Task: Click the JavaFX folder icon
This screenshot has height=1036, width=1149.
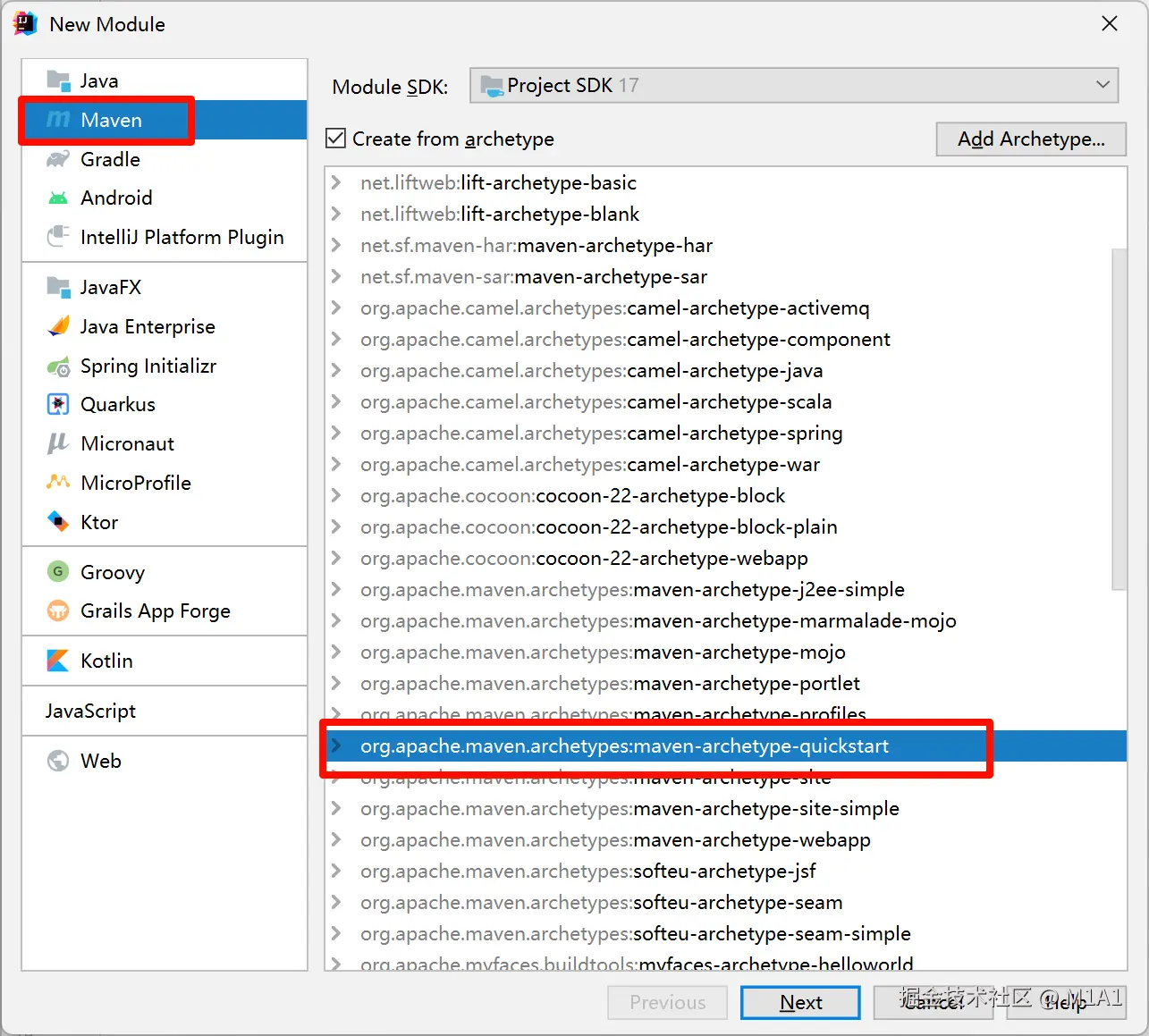Action: (58, 287)
